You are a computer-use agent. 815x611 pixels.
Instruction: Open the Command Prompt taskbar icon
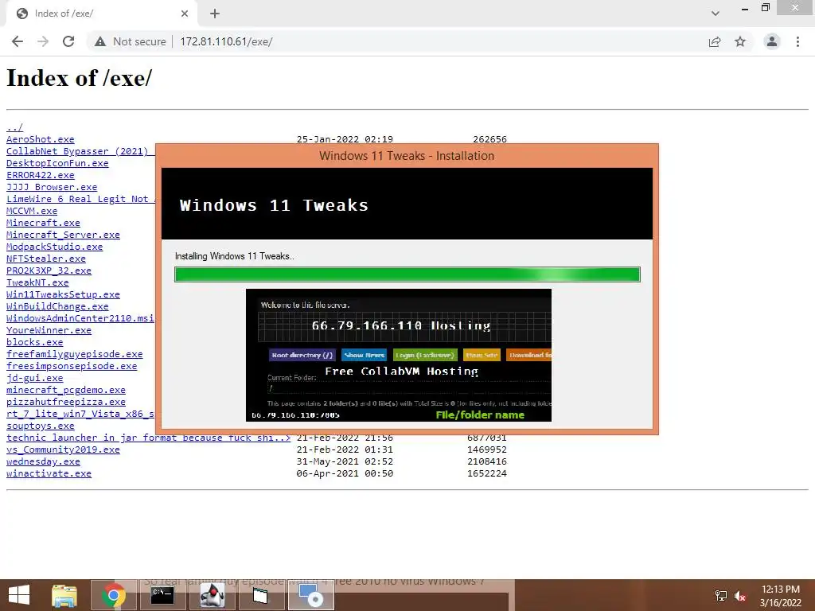point(162,595)
